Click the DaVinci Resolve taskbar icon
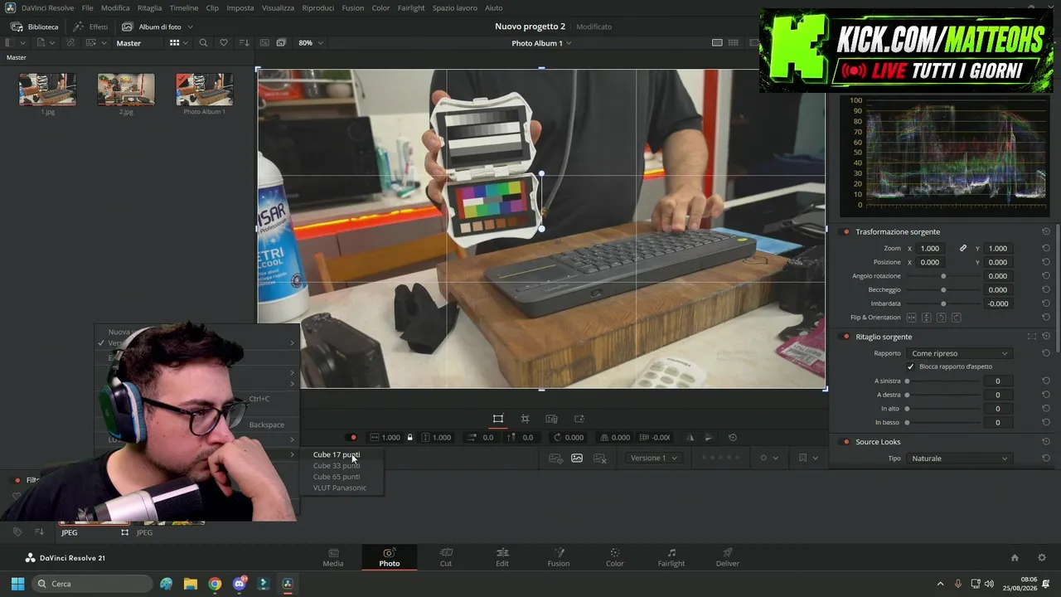The width and height of the screenshot is (1061, 597). click(288, 584)
